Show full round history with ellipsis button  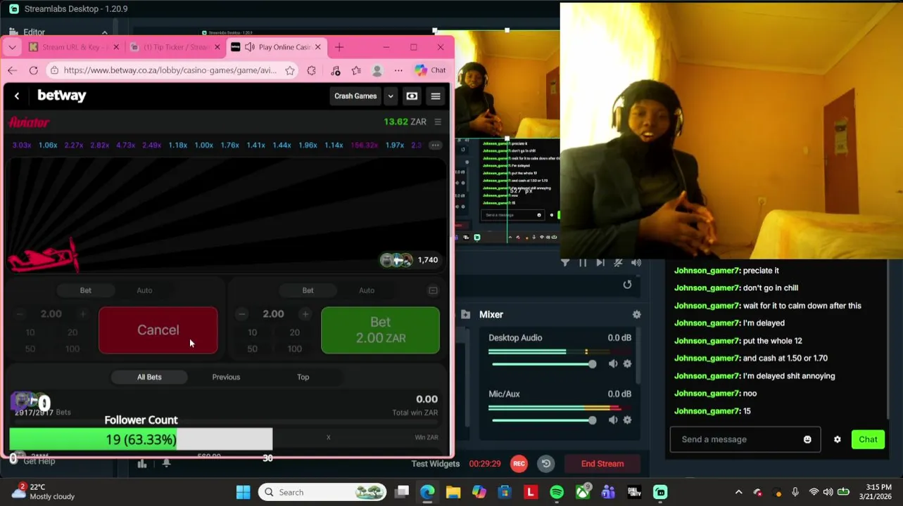click(x=435, y=145)
